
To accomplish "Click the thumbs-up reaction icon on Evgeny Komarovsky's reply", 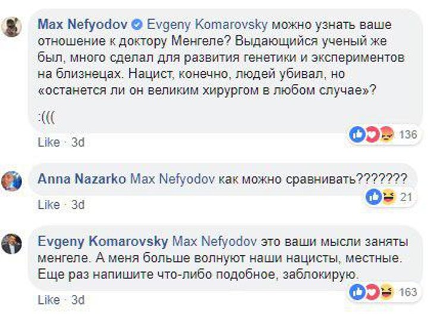I will (x=357, y=292).
